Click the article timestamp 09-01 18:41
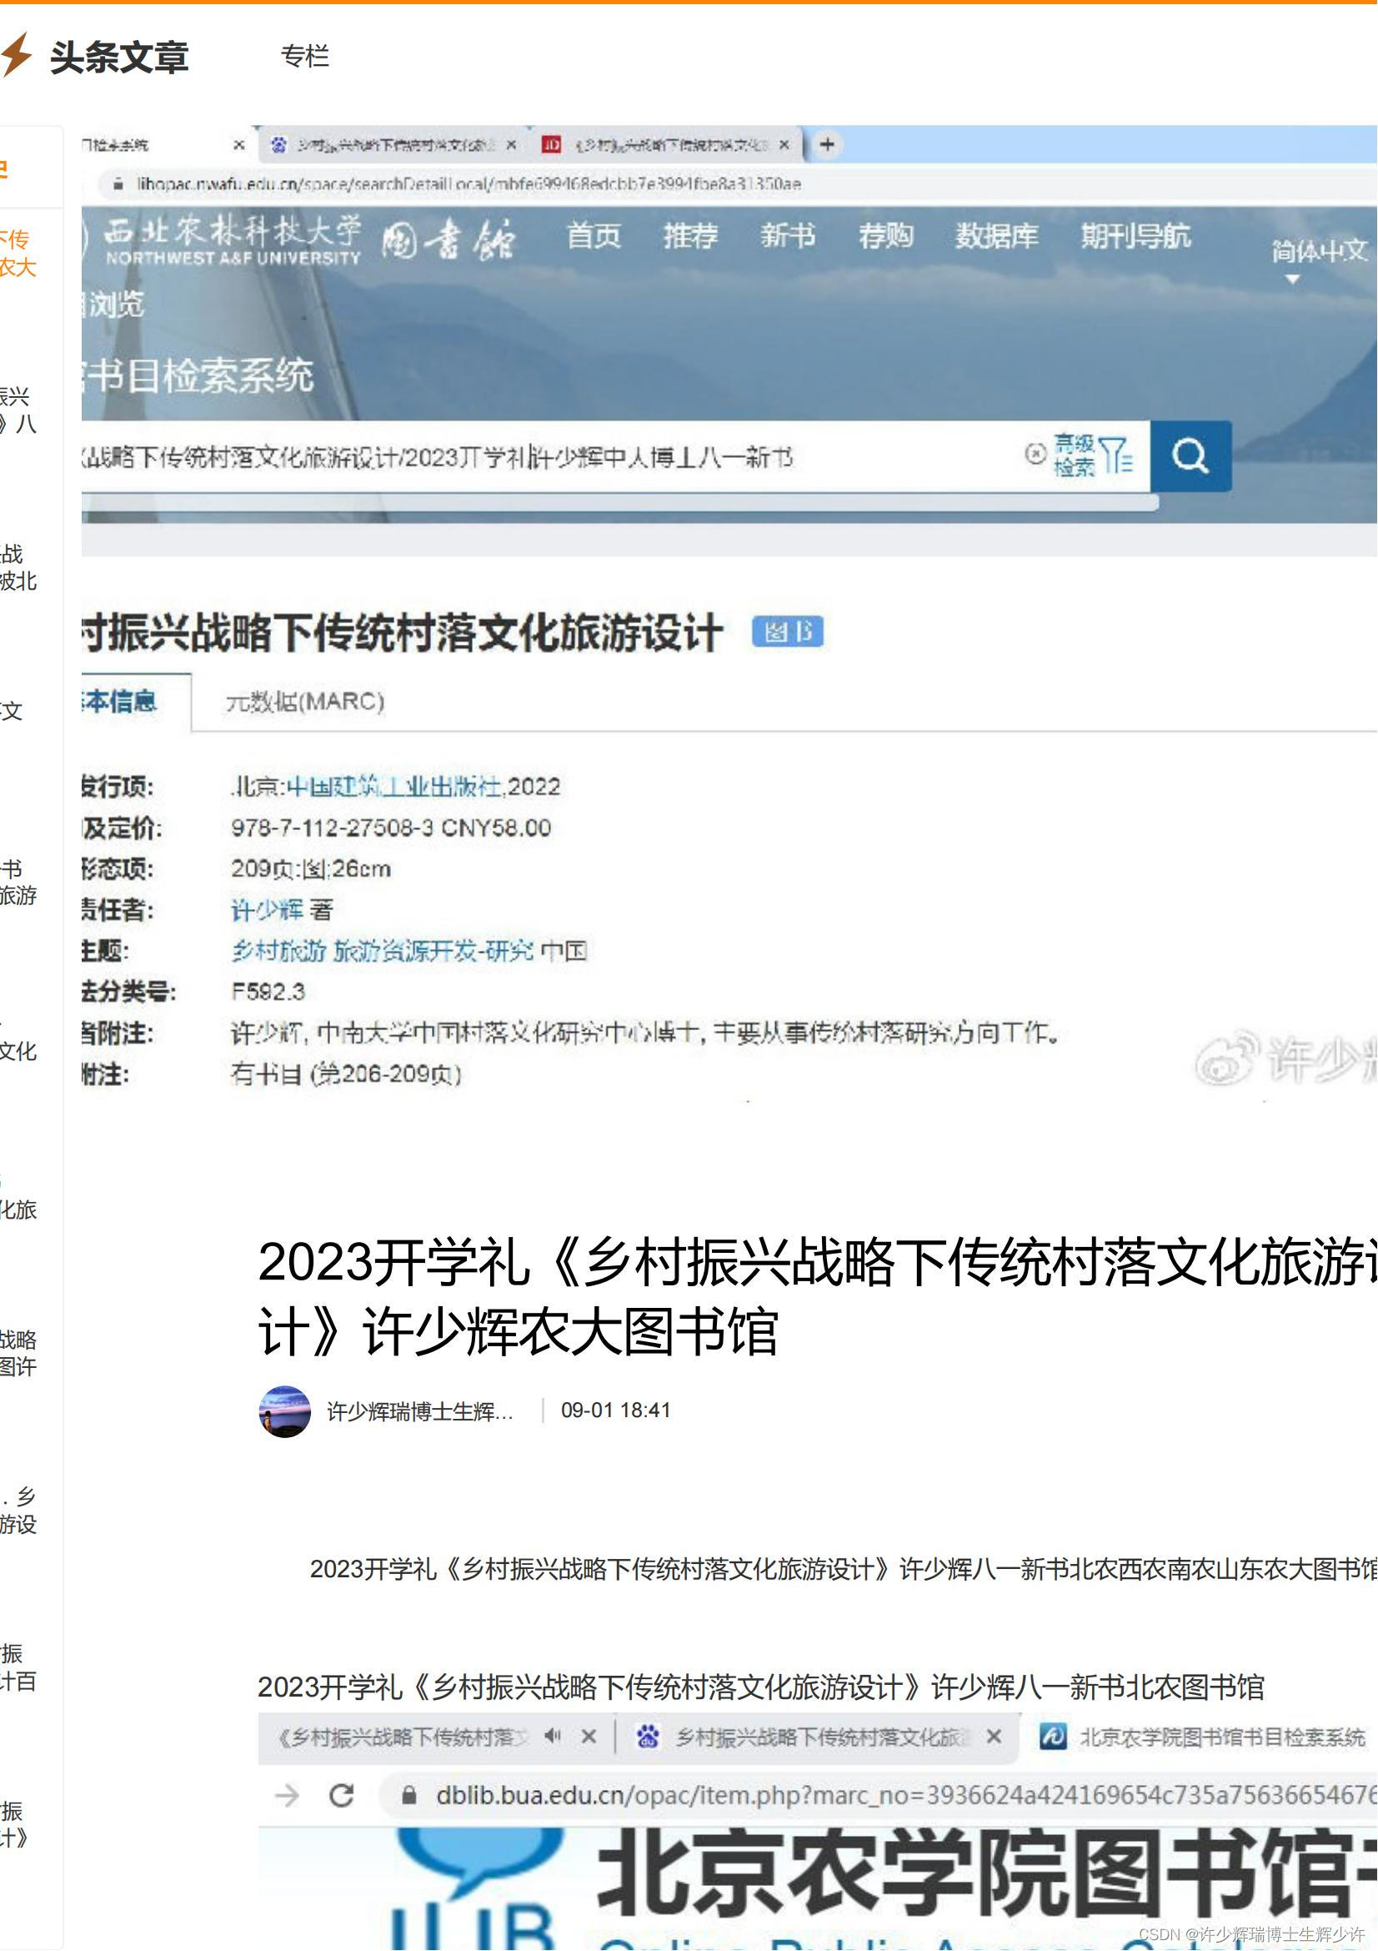This screenshot has height=1951, width=1378. (x=615, y=1410)
